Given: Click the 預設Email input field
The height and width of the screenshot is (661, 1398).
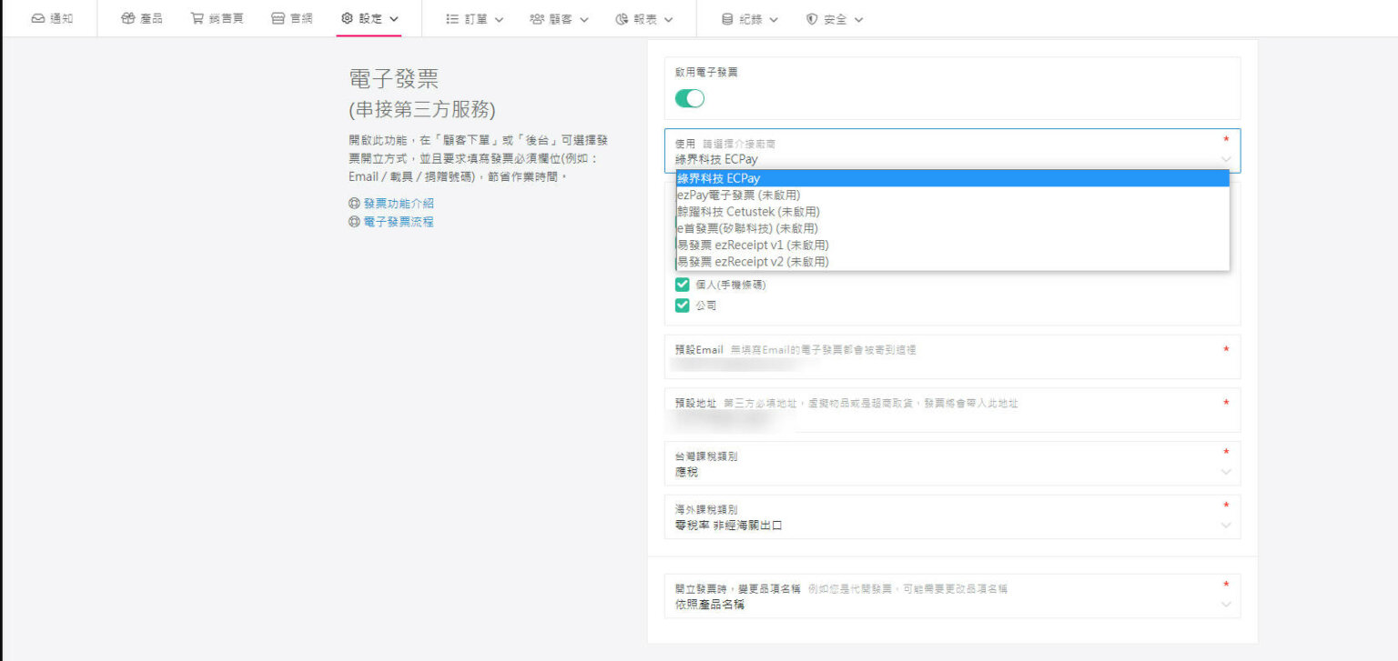Looking at the screenshot, I should click(947, 364).
